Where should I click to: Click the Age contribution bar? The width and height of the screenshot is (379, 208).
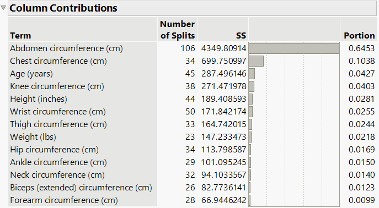(252, 74)
